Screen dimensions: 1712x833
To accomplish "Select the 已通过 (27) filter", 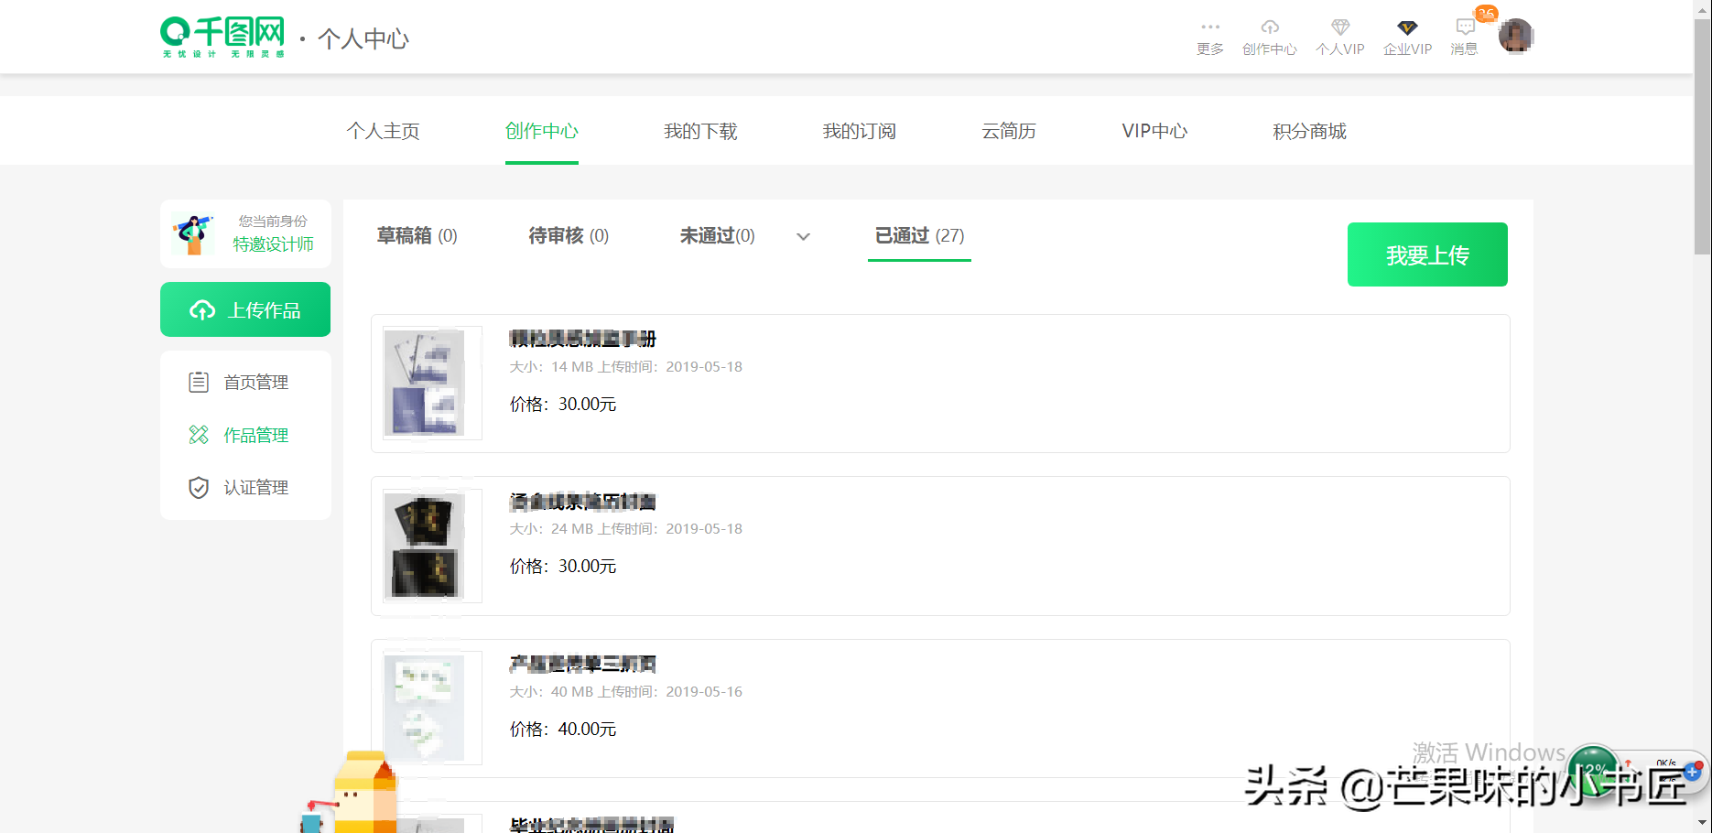I will click(918, 235).
